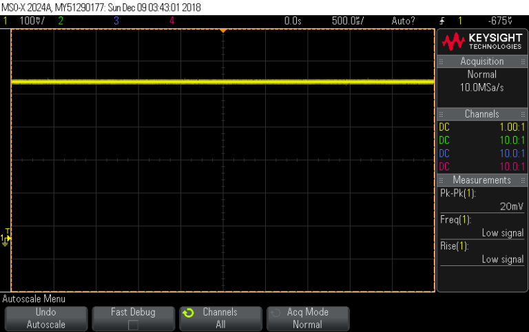This screenshot has height=332, width=529.
Task: Click the yellow DC coupling label for channel 1
Action: tap(444, 127)
